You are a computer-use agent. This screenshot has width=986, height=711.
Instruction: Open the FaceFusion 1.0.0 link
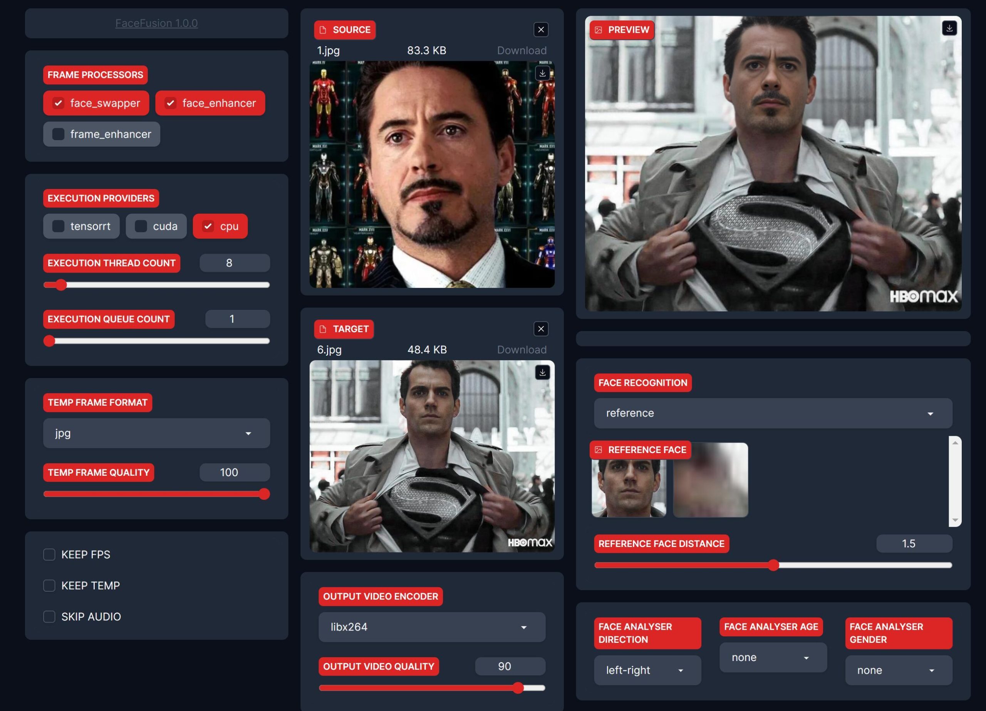coord(156,23)
